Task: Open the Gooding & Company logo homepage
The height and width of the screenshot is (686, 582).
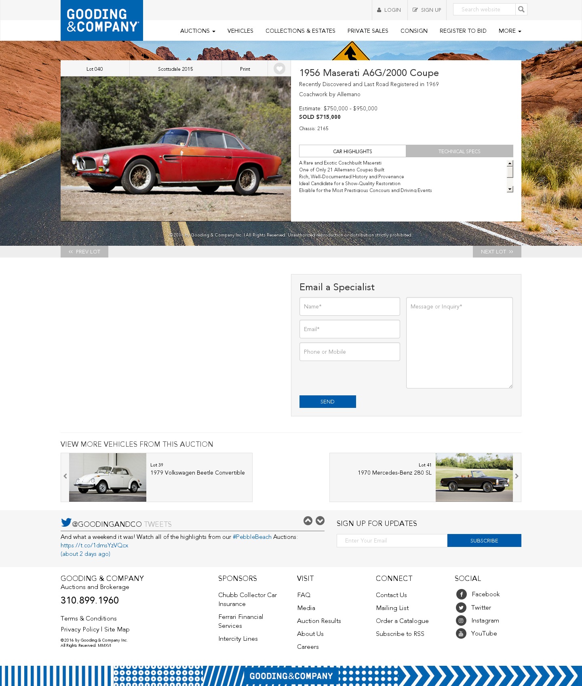Action: pyautogui.click(x=102, y=20)
